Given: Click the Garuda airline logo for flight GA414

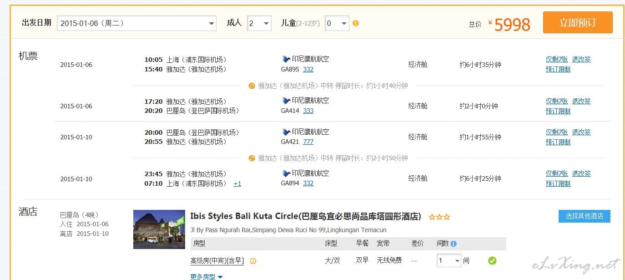Looking at the screenshot, I should (286, 101).
